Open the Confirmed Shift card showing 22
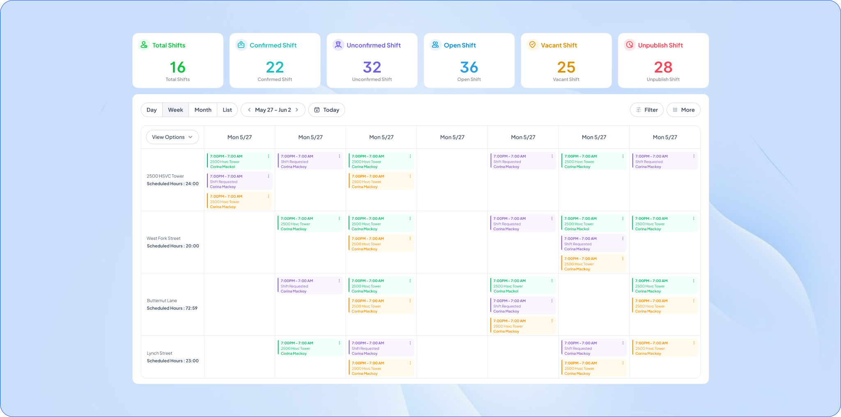This screenshot has height=417, width=841. pyautogui.click(x=275, y=61)
